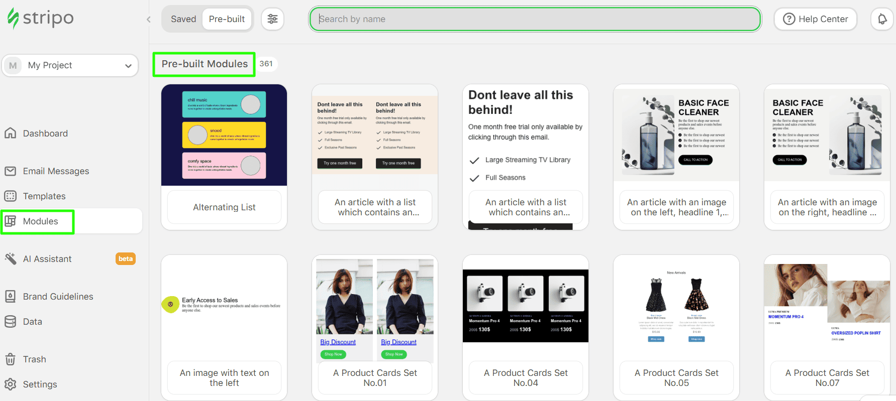This screenshot has width=896, height=401.
Task: Click 'A Product Cards Set No.04' title
Action: (526, 378)
